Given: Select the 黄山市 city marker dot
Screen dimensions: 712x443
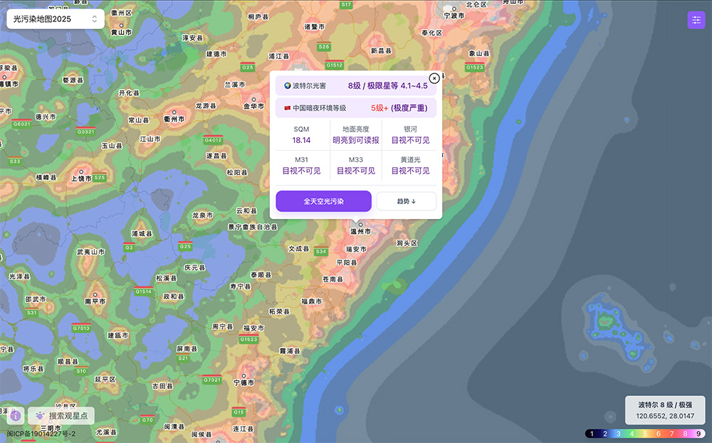Looking at the screenshot, I should coord(121,26).
